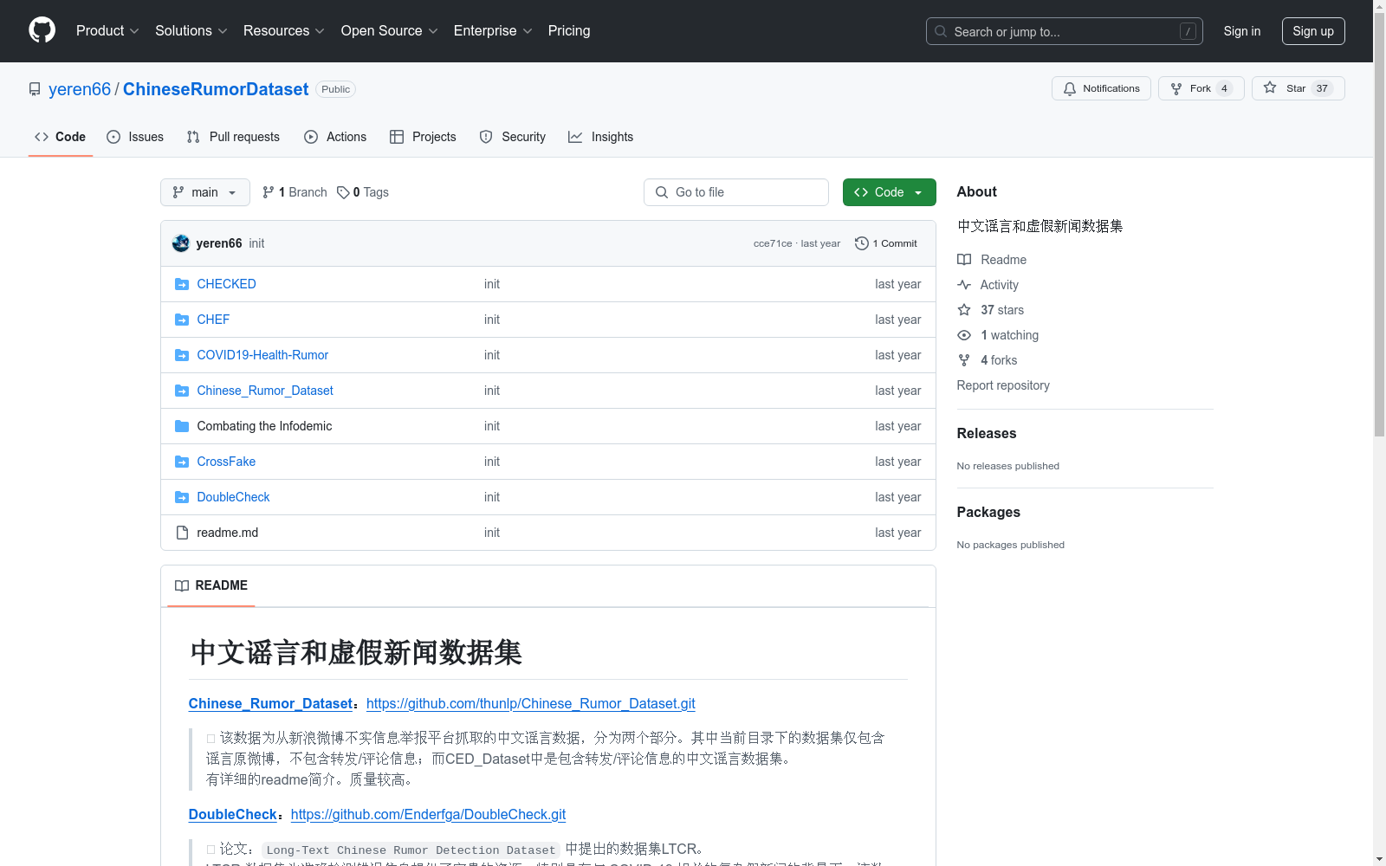Open the Projects tab
The height and width of the screenshot is (866, 1386).
423,137
